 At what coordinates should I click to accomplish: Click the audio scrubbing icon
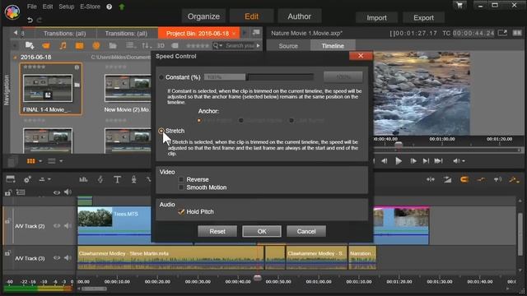[497, 180]
